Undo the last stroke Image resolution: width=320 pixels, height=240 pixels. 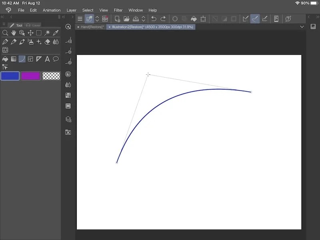pos(153,19)
